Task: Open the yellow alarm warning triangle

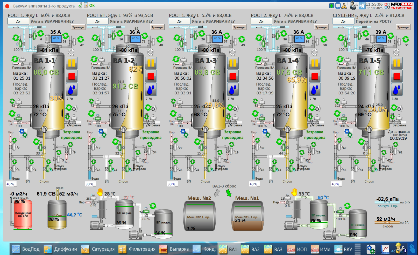Action: click(344, 6)
